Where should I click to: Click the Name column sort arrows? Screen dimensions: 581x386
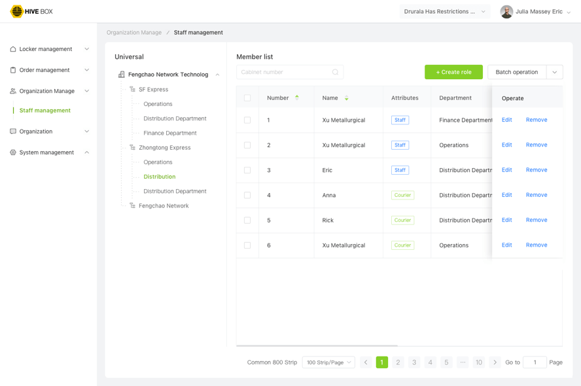pyautogui.click(x=346, y=98)
